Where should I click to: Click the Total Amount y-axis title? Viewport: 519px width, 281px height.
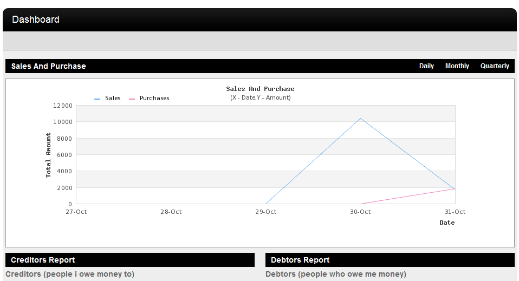tap(48, 155)
